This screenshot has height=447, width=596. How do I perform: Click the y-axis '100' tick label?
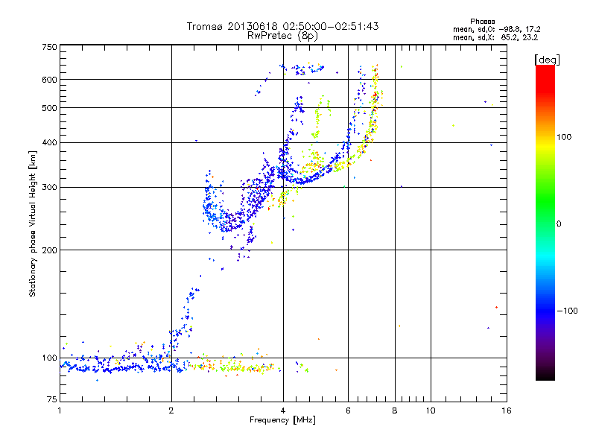pos(49,358)
